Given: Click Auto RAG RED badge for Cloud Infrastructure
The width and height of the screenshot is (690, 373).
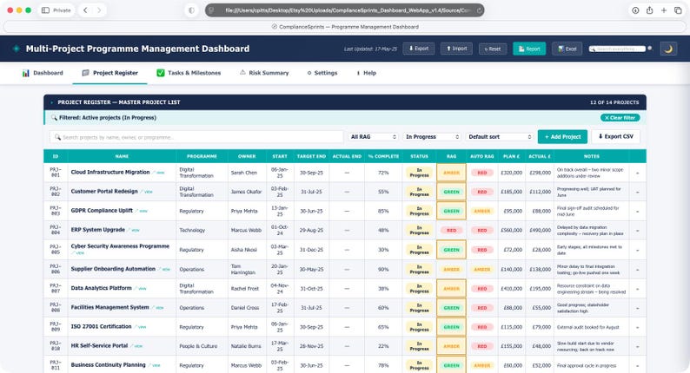Looking at the screenshot, I should click(x=481, y=173).
